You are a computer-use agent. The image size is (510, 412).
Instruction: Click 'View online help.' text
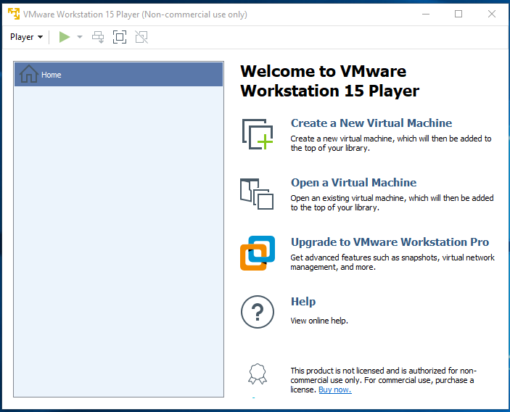click(x=319, y=321)
